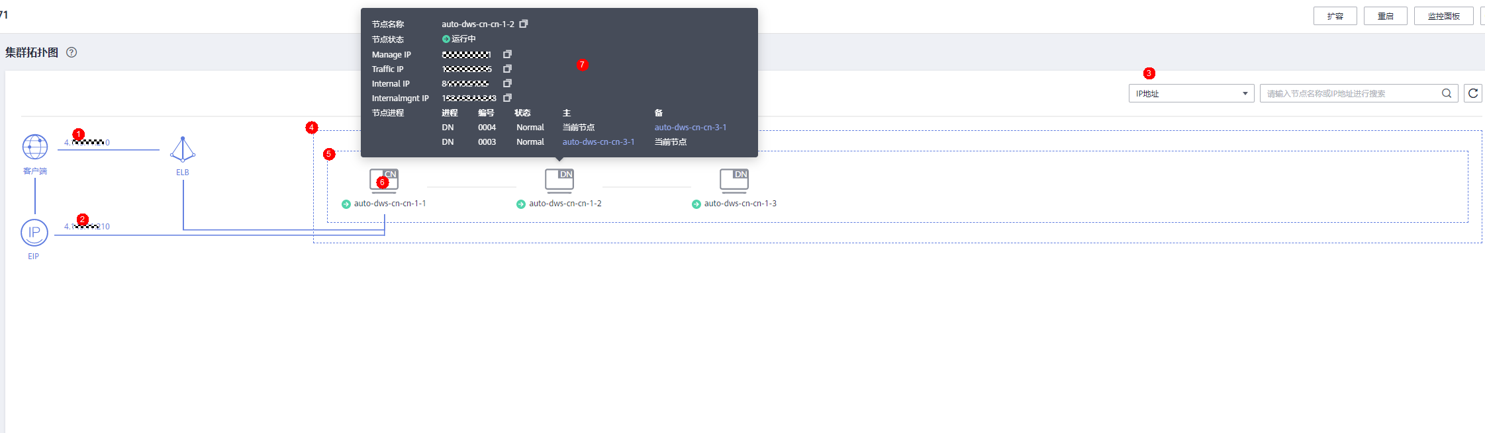Viewport: 1485px width, 433px height.
Task: Copy the Internal IP value
Action: [x=507, y=83]
